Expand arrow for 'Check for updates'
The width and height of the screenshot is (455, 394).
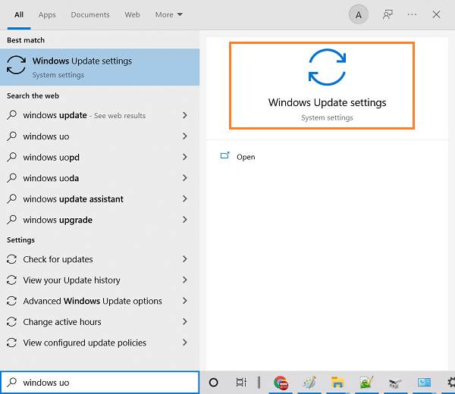pos(185,259)
